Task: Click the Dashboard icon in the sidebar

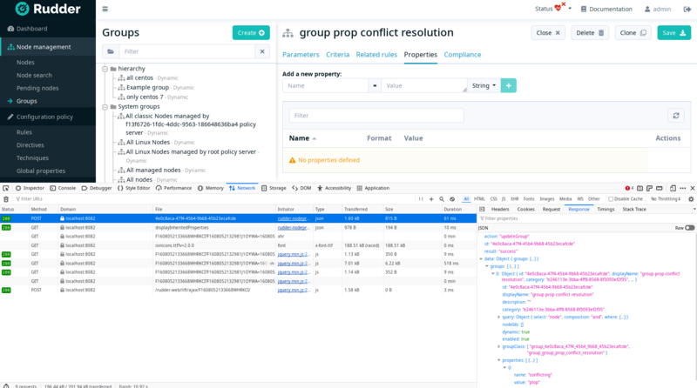Action: [x=10, y=29]
